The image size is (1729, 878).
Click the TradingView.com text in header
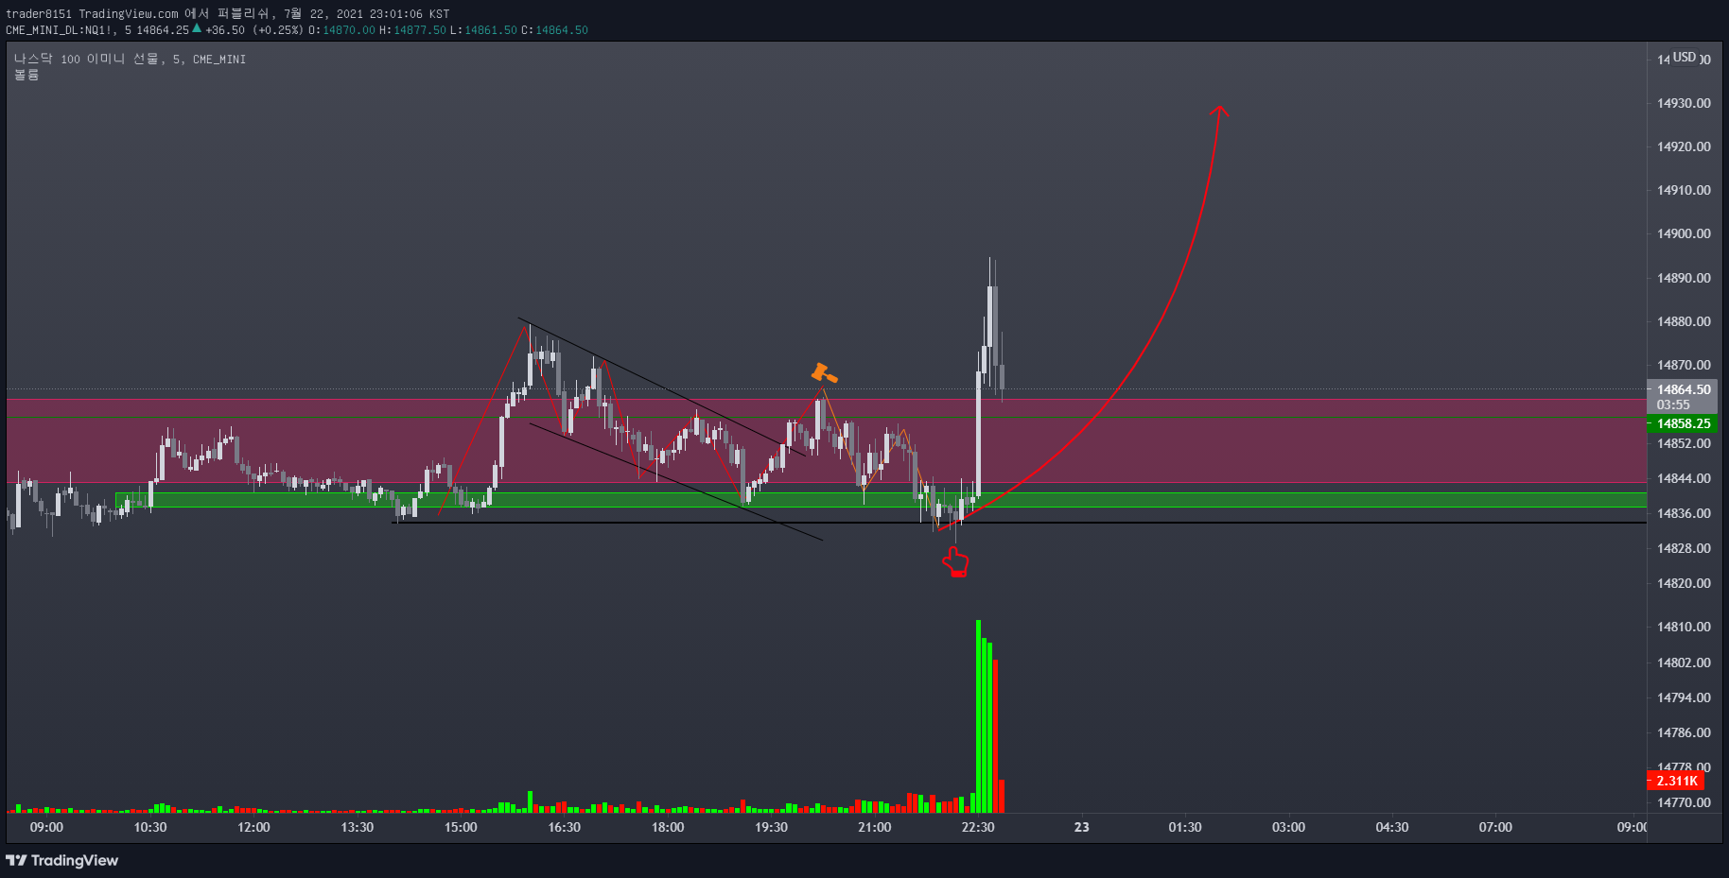click(x=129, y=13)
